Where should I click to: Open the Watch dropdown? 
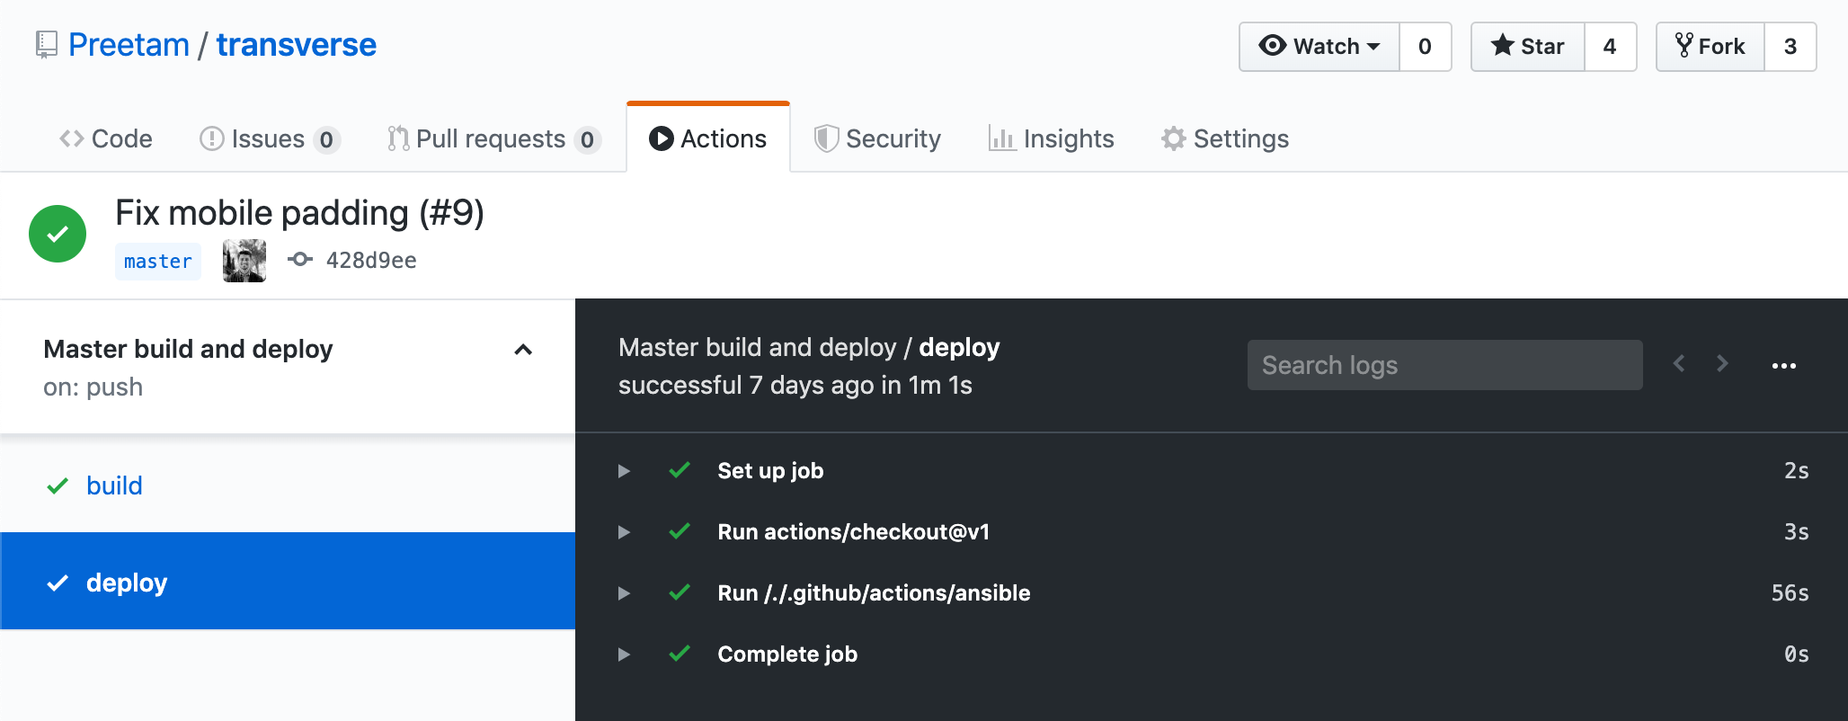pyautogui.click(x=1319, y=47)
